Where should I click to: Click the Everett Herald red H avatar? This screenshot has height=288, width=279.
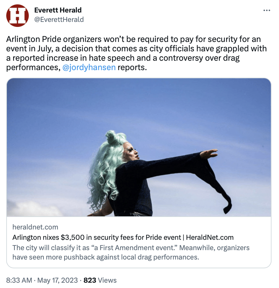click(x=18, y=16)
